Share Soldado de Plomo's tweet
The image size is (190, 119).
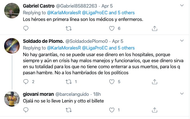pyautogui.click(x=154, y=82)
